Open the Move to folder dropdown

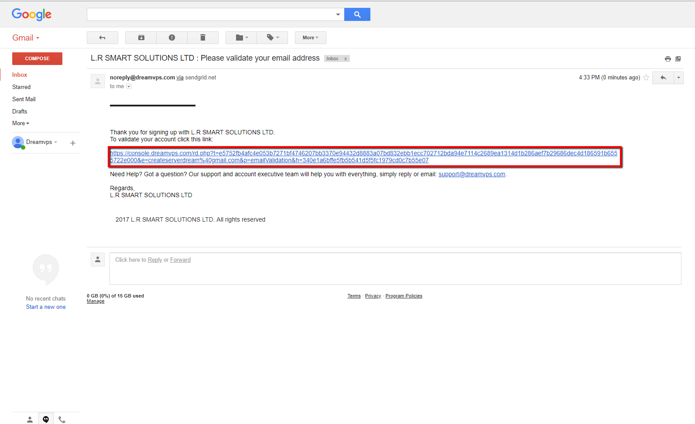241,38
